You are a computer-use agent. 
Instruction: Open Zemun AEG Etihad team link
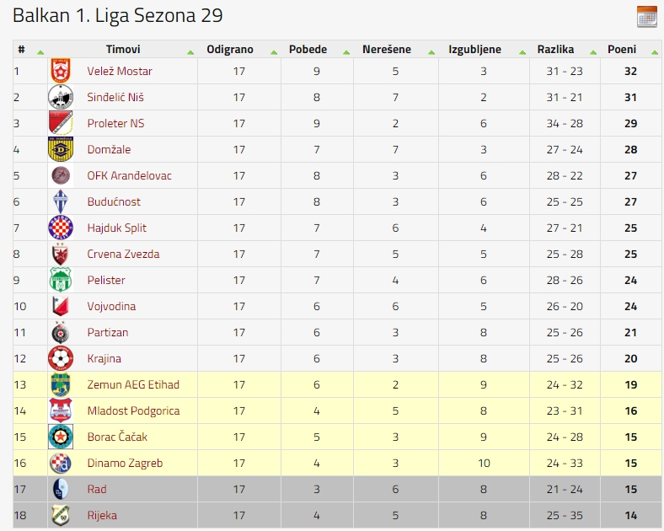click(x=133, y=384)
